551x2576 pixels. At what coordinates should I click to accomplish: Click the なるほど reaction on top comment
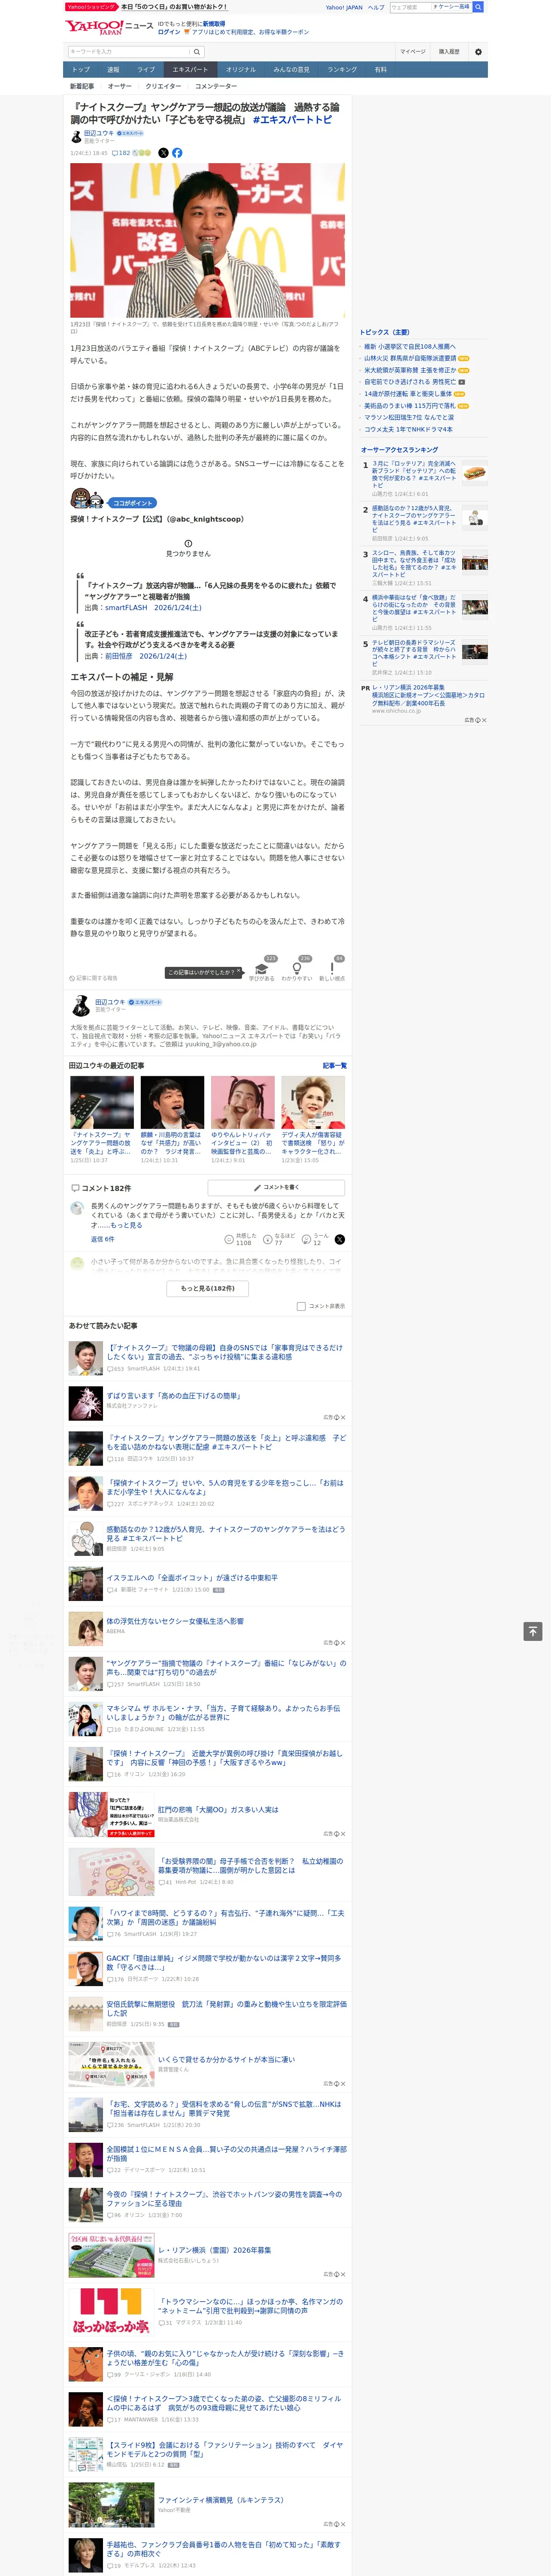click(268, 1239)
